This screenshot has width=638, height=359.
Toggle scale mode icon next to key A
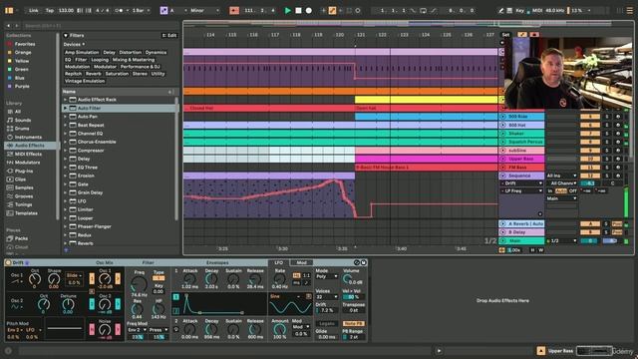pyautogui.click(x=163, y=11)
